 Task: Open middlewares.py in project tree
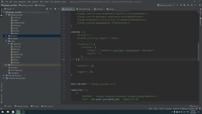(18, 23)
